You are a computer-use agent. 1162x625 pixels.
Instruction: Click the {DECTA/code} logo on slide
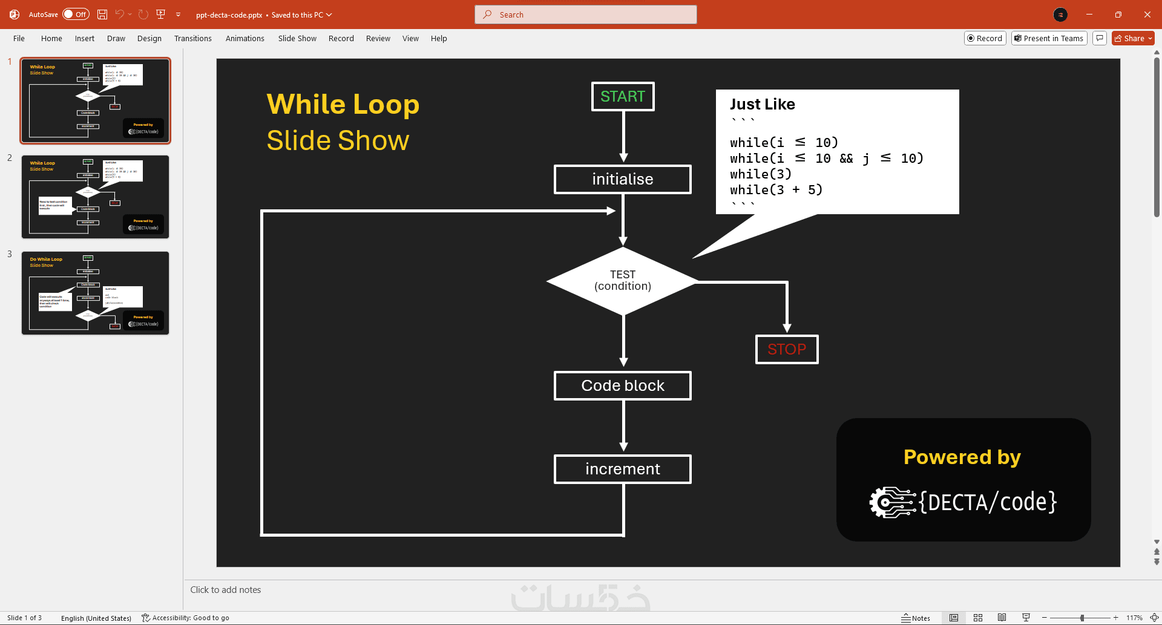click(963, 502)
